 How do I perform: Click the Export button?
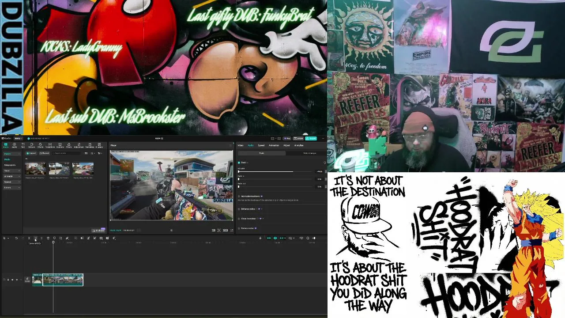[311, 139]
